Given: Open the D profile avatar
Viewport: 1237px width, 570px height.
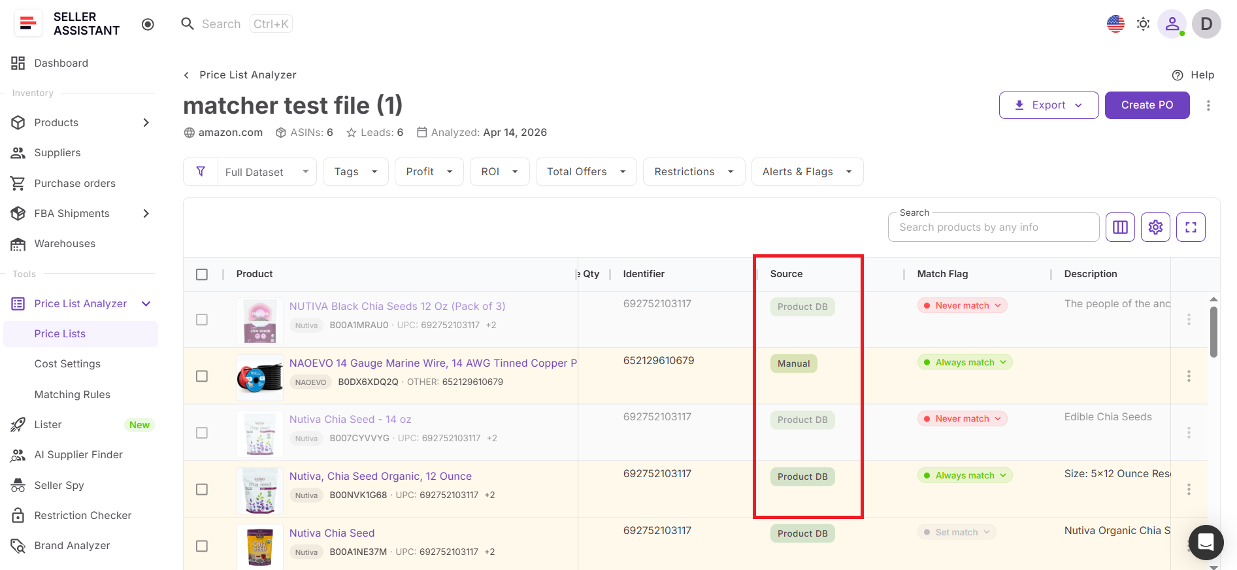Looking at the screenshot, I should (x=1206, y=24).
